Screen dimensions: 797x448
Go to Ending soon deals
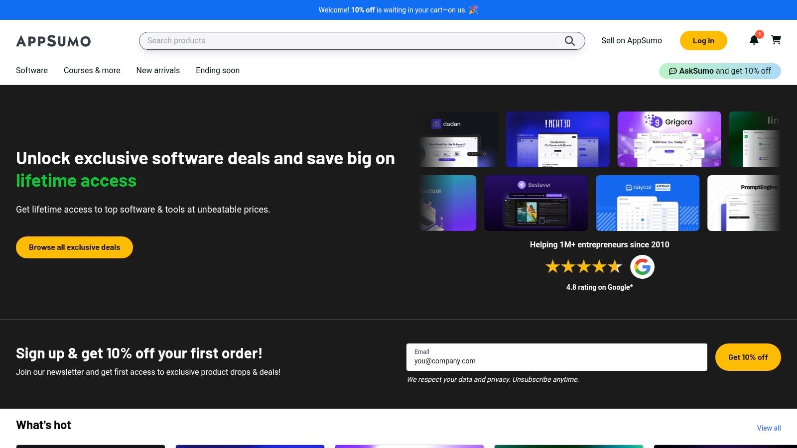(x=218, y=70)
